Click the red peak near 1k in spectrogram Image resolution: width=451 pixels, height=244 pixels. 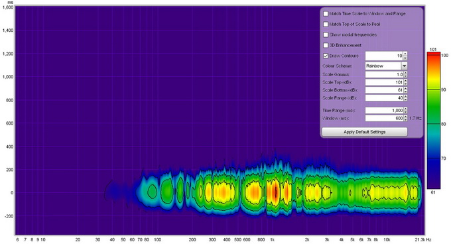pos(275,192)
